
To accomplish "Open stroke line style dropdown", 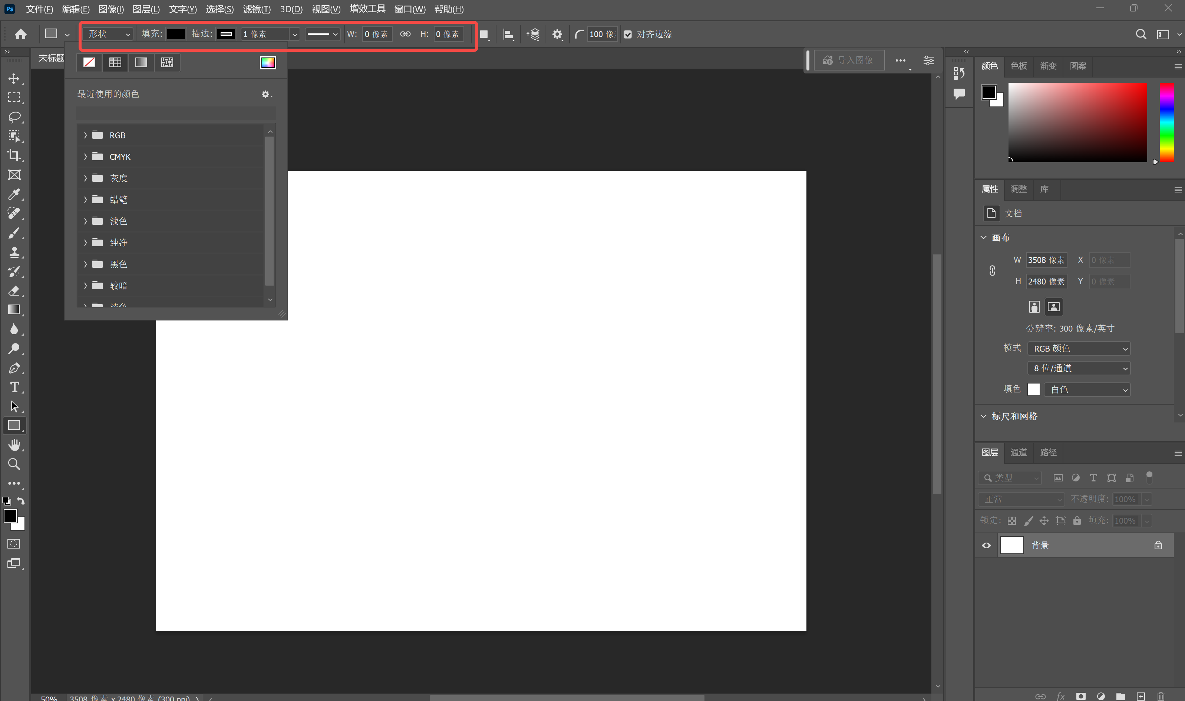I will tap(323, 34).
